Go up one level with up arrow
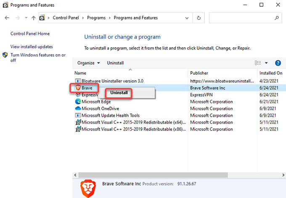Image resolution: width=286 pixels, height=198 pixels. click(33, 18)
